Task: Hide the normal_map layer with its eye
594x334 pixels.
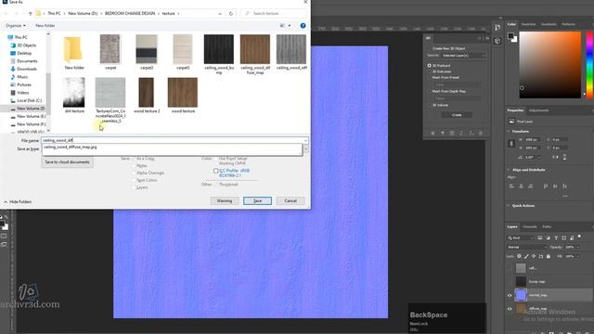Action: click(510, 295)
